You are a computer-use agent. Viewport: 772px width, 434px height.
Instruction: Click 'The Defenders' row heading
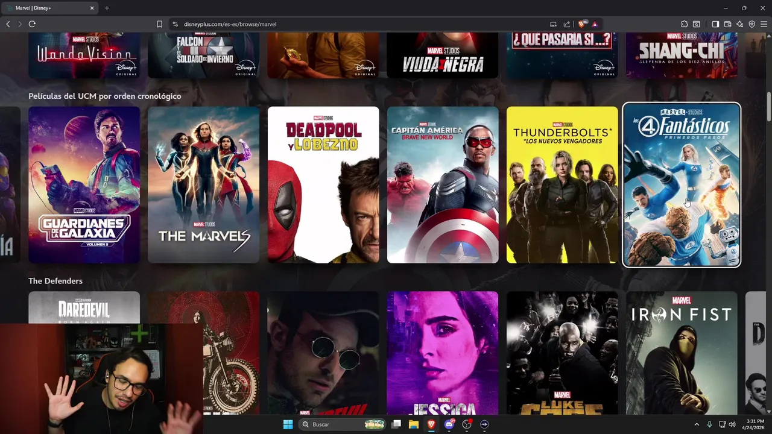(x=55, y=281)
